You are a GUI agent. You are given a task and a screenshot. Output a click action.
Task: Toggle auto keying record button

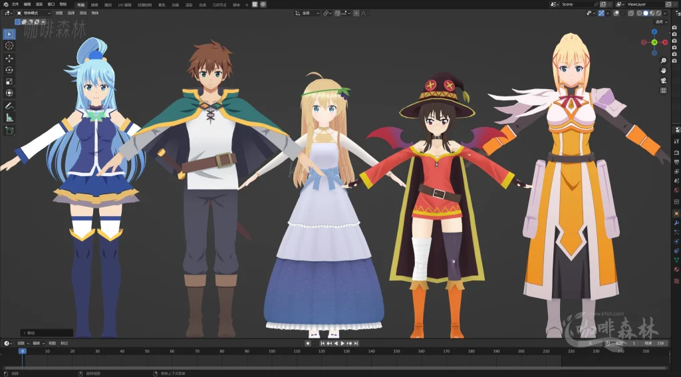[308, 343]
